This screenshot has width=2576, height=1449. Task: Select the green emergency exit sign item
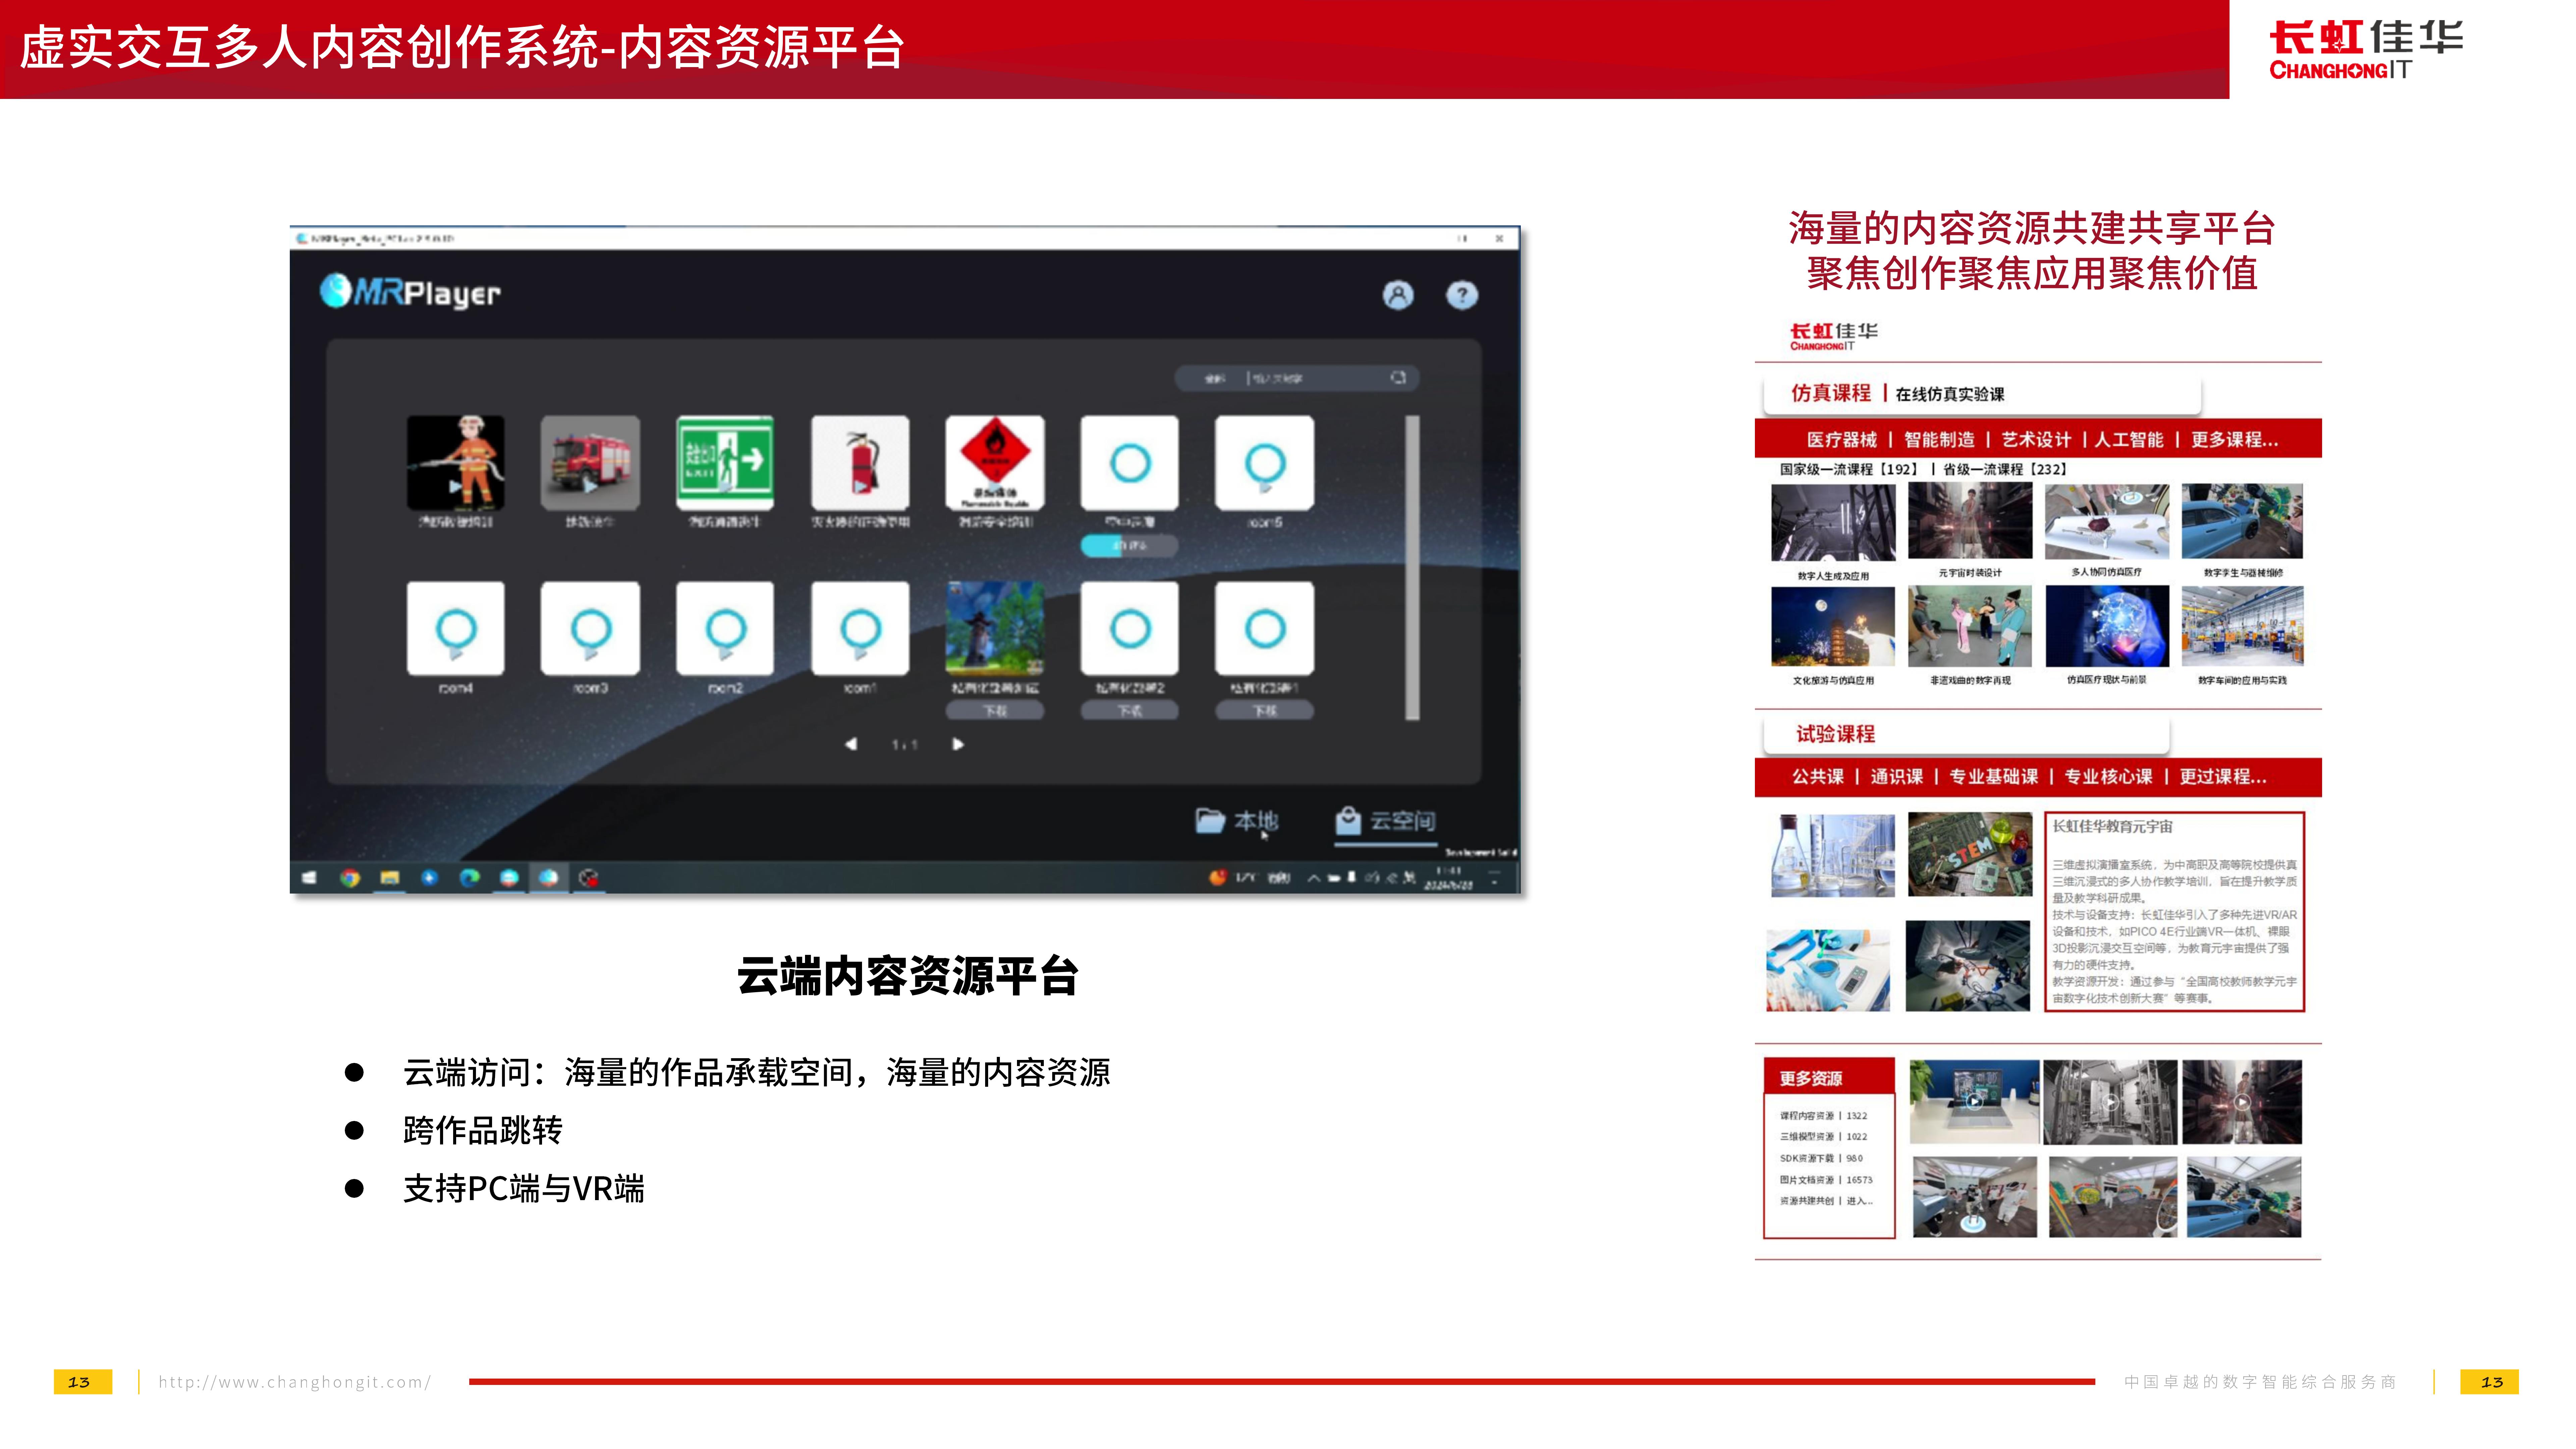point(725,463)
